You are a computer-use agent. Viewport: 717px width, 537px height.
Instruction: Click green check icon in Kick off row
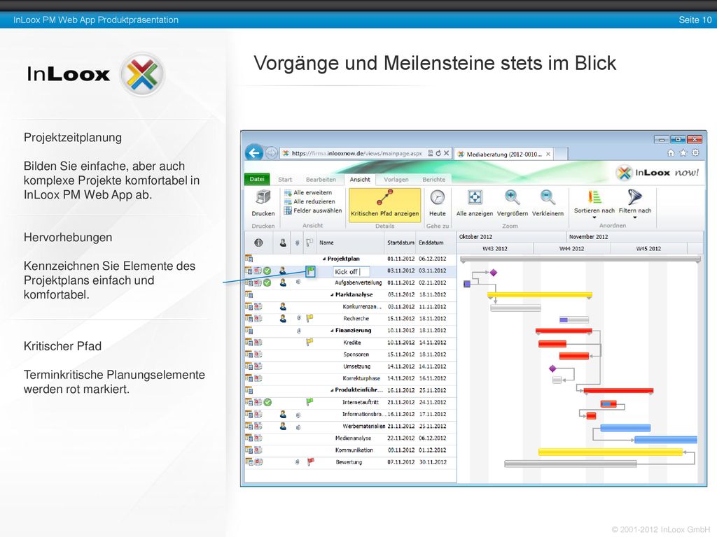click(x=267, y=271)
